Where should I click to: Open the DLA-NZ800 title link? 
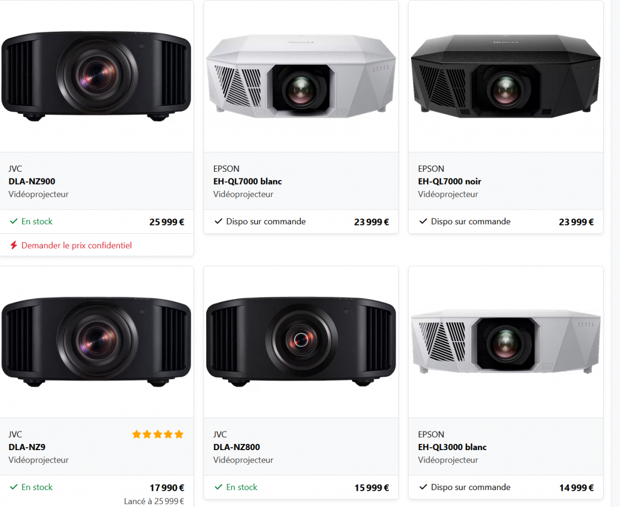click(x=237, y=447)
